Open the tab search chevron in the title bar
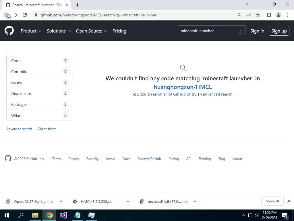Screen dimensions: 294x221 tap(248, 4)
